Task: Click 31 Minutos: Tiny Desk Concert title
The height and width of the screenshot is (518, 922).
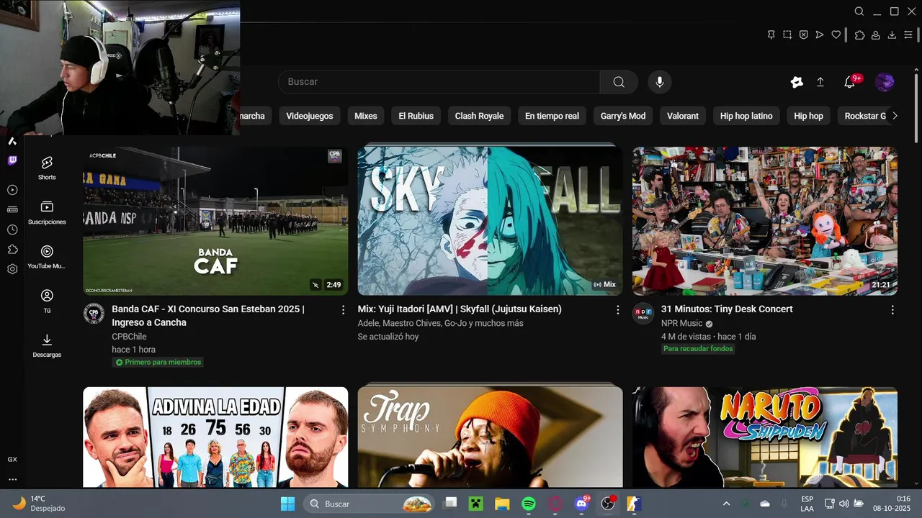Action: point(727,309)
